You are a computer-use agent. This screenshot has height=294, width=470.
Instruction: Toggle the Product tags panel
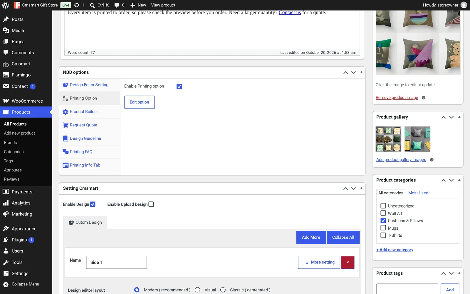[x=459, y=273]
